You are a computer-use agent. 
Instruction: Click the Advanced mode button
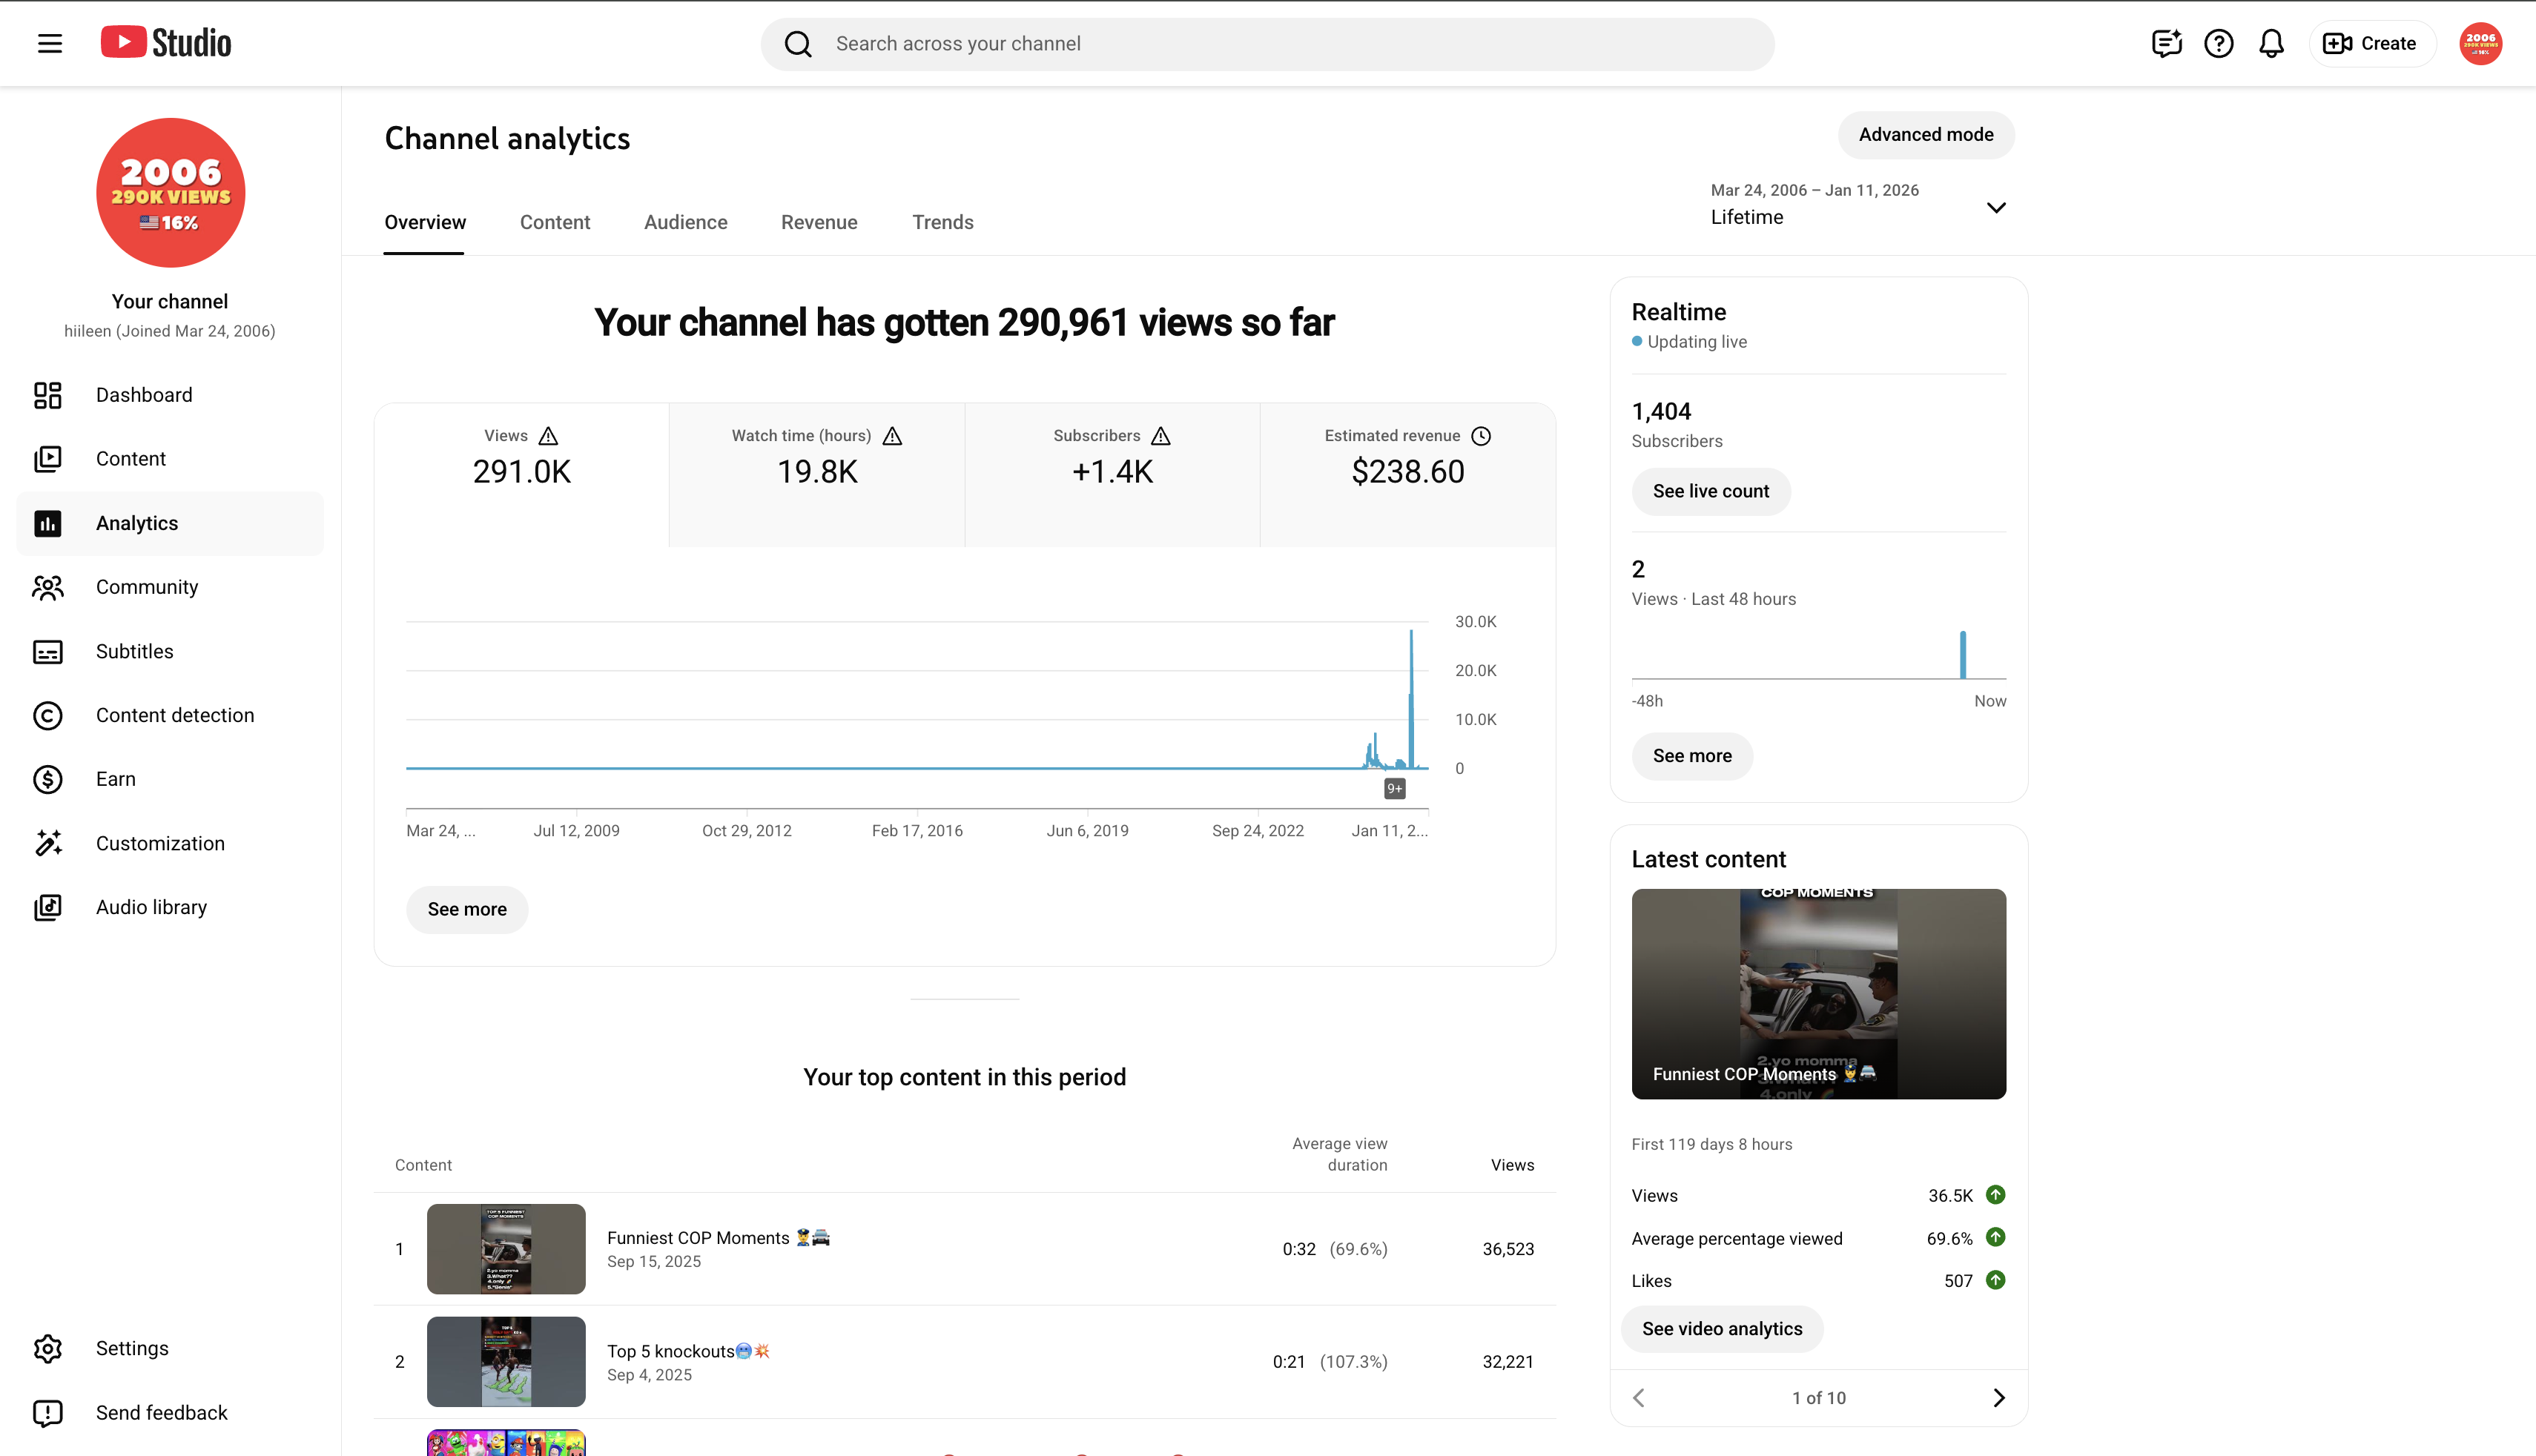(1925, 134)
